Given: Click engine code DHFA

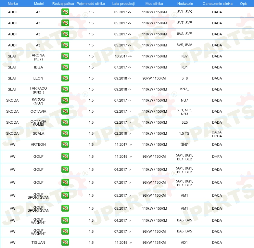Looking at the screenshot, I should pyautogui.click(x=217, y=156).
